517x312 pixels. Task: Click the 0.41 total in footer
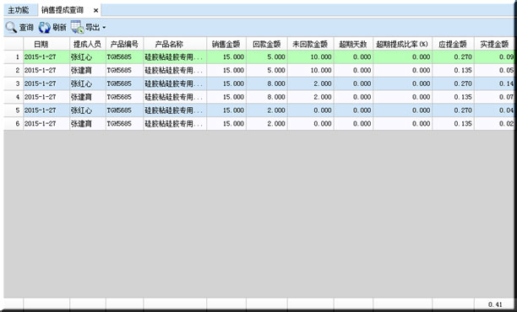coord(495,304)
